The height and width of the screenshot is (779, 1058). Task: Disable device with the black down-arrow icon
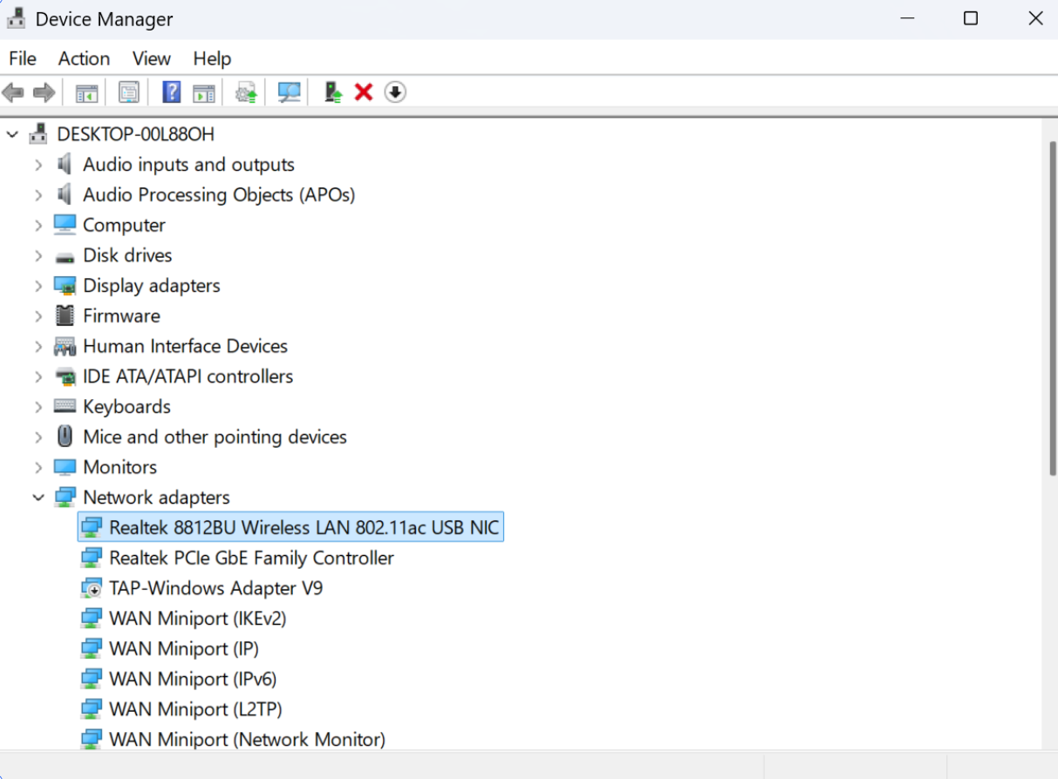coord(395,92)
